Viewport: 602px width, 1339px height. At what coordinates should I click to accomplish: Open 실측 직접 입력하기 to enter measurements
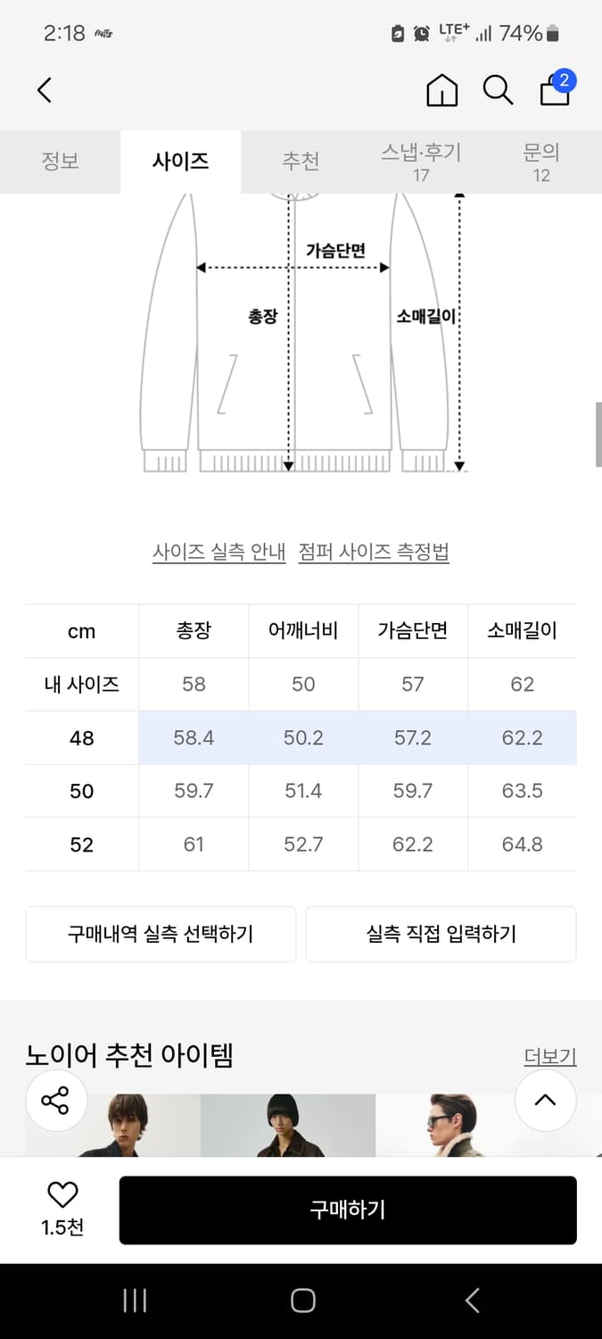coord(441,934)
